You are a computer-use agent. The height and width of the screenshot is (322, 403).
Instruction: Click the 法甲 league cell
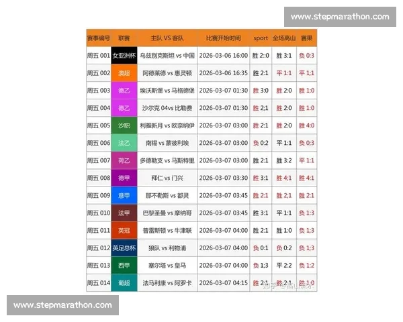pyautogui.click(x=124, y=213)
